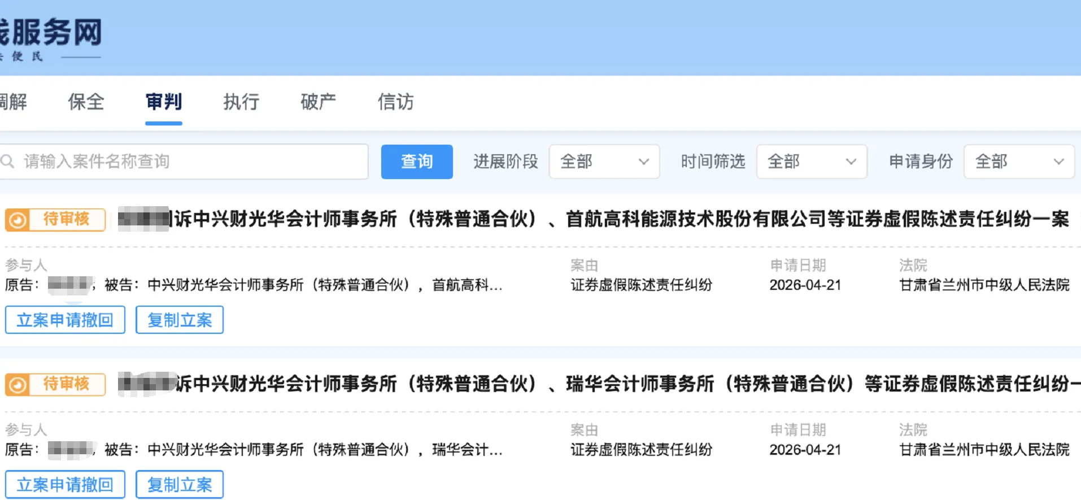Viewport: 1081px width, 500px height.
Task: Open the 瑞华会计师事务所 case title
Action: pyautogui.click(x=599, y=384)
